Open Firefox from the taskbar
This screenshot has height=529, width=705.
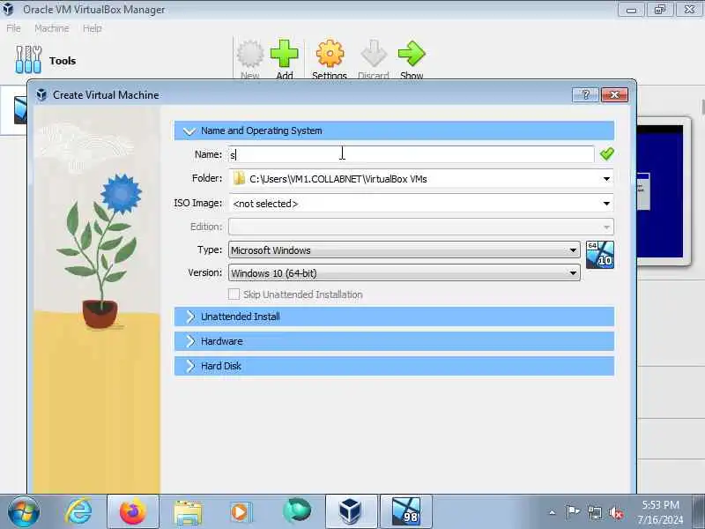[x=133, y=512]
